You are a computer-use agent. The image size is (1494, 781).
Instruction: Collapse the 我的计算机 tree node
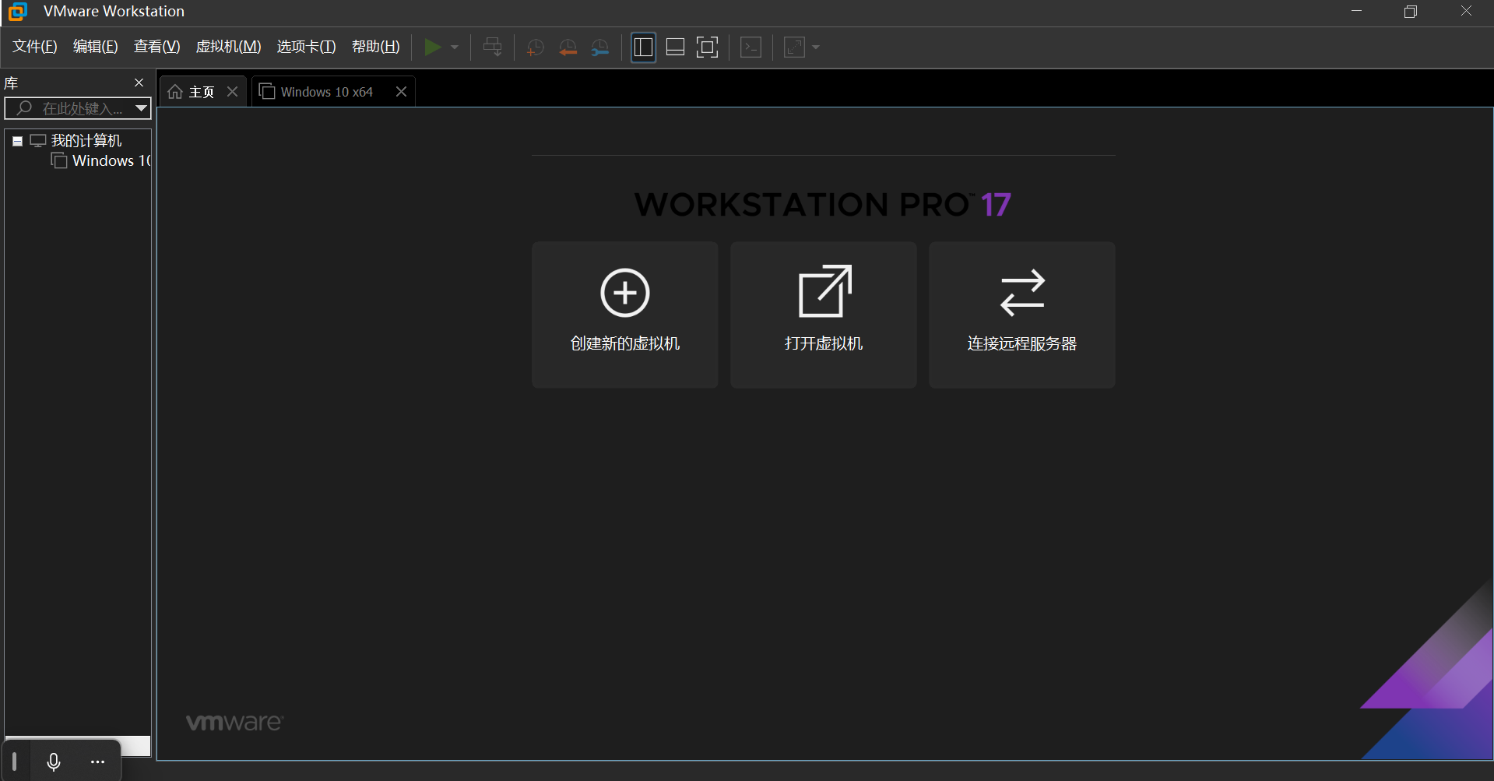click(17, 141)
